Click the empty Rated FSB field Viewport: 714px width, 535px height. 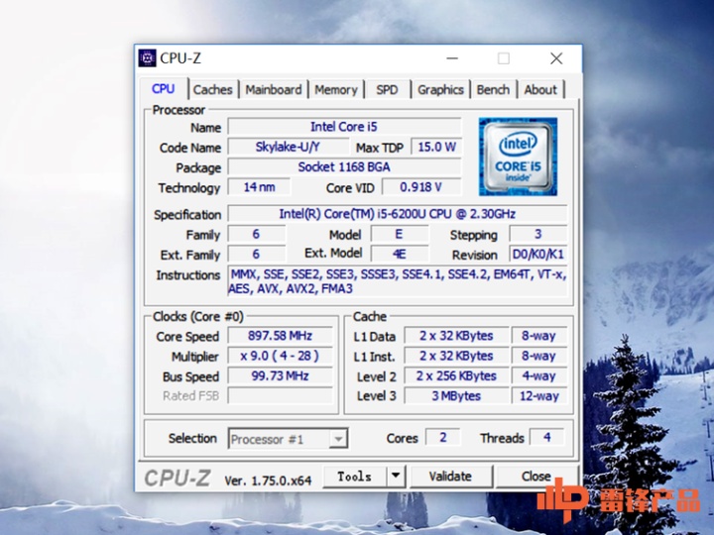pyautogui.click(x=280, y=395)
